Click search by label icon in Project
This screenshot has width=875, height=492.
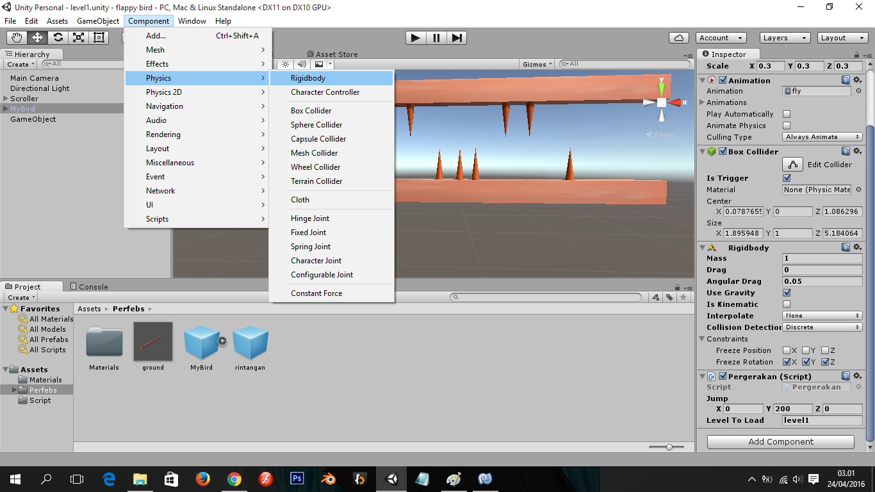(669, 297)
